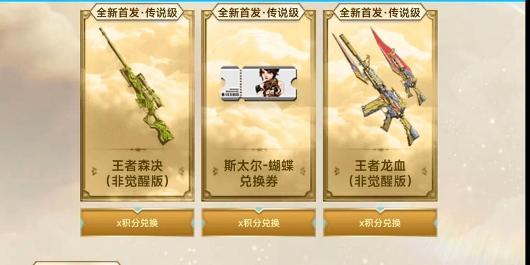Viewport: 530px width, 265px height.
Task: Select the 斯太尔-蝴蝶 ticket coupon image
Action: click(258, 83)
